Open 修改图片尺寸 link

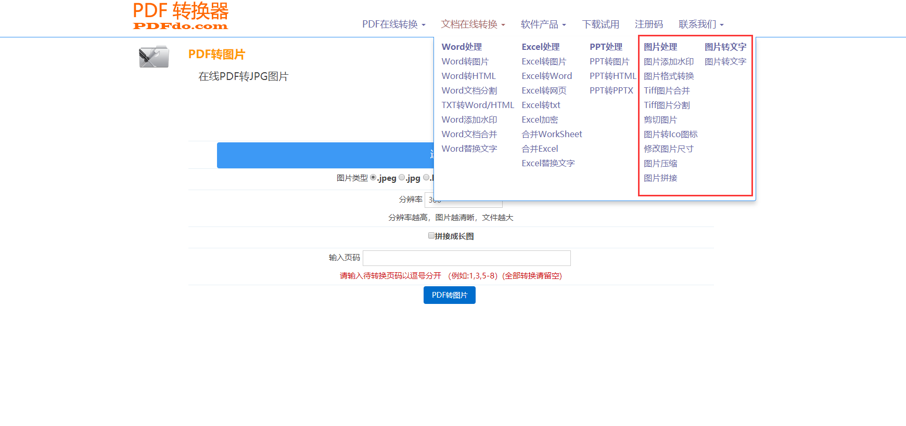(x=669, y=149)
